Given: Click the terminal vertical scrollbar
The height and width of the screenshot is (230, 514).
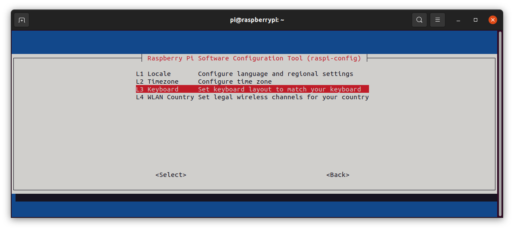Looking at the screenshot, I should [x=500, y=124].
